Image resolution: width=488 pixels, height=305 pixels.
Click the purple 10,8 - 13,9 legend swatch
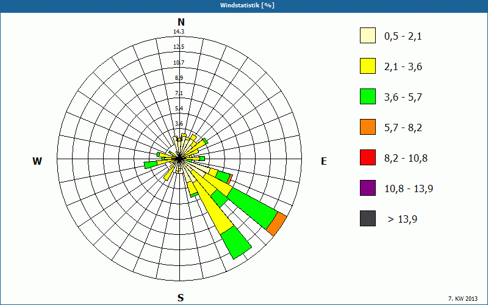[x=368, y=188]
